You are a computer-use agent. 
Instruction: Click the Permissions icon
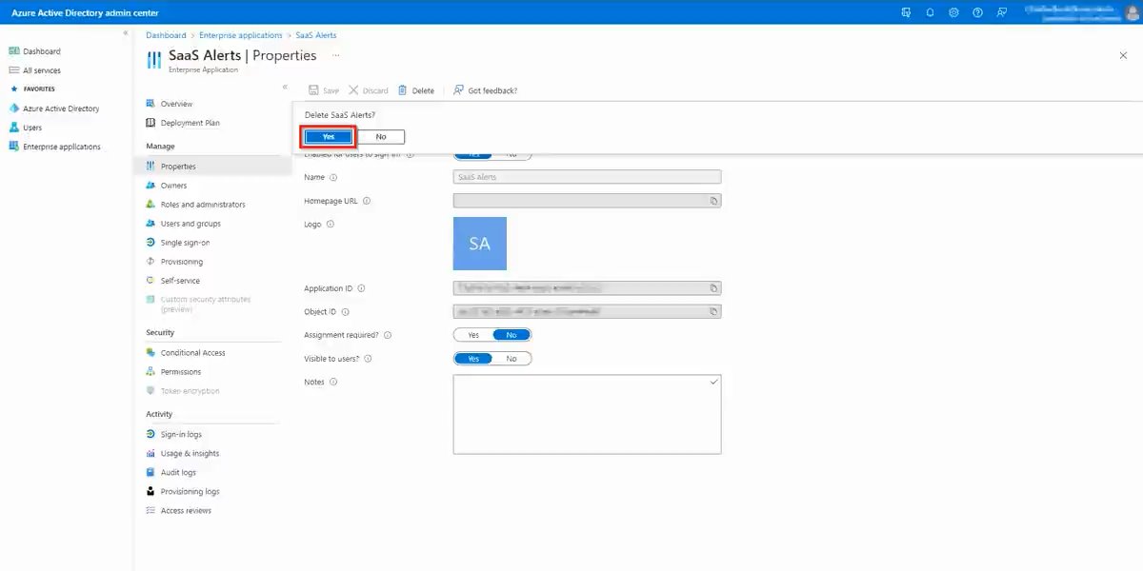pos(150,372)
